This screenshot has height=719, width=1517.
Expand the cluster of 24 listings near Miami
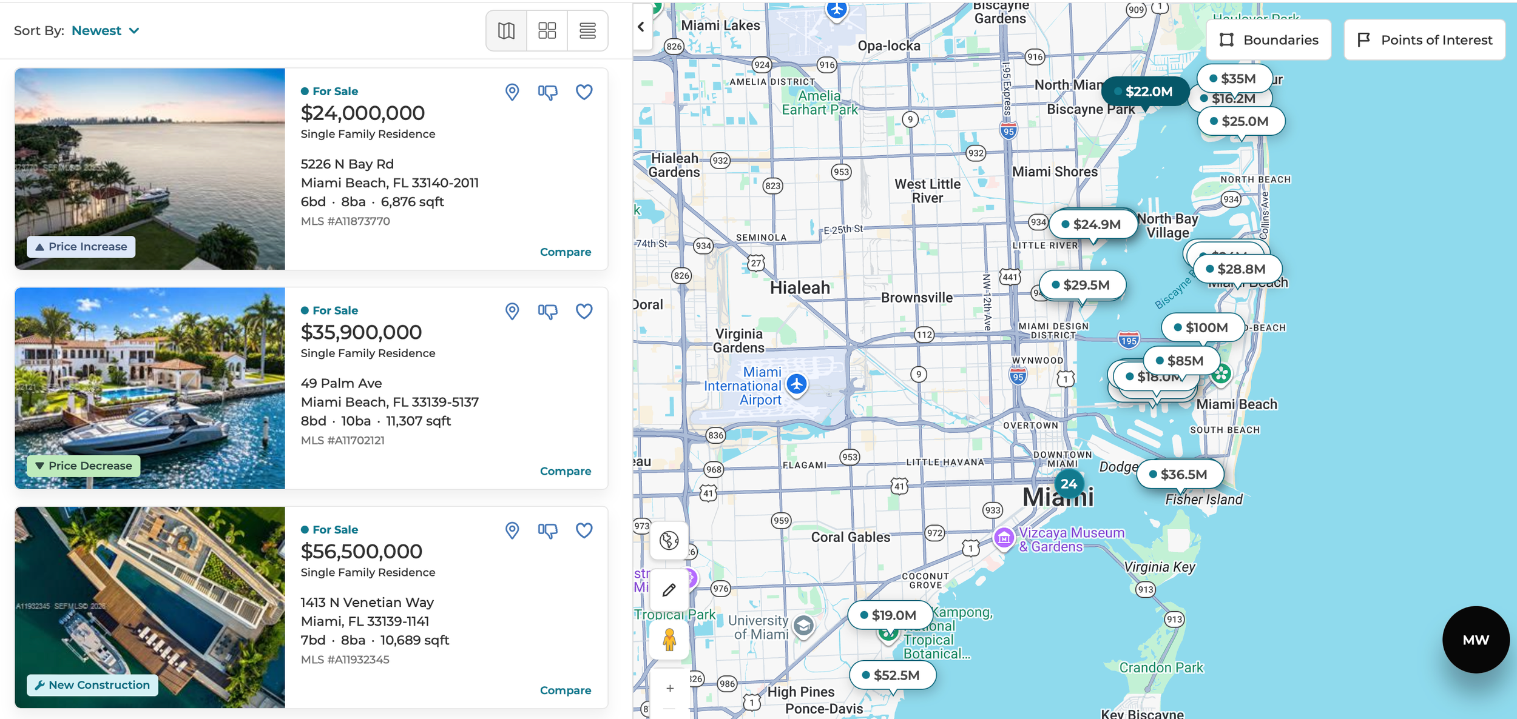tap(1070, 484)
